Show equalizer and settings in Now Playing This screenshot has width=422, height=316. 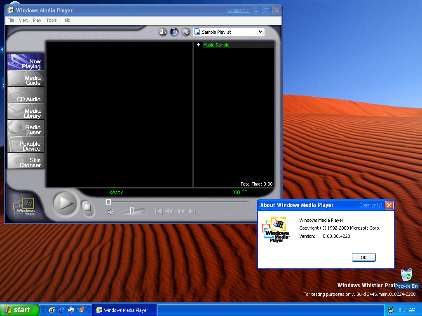tap(163, 32)
